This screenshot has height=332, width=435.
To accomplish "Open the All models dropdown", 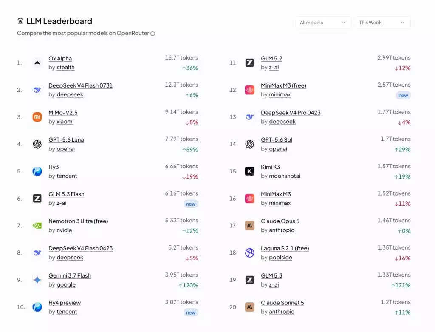I will click(x=323, y=23).
